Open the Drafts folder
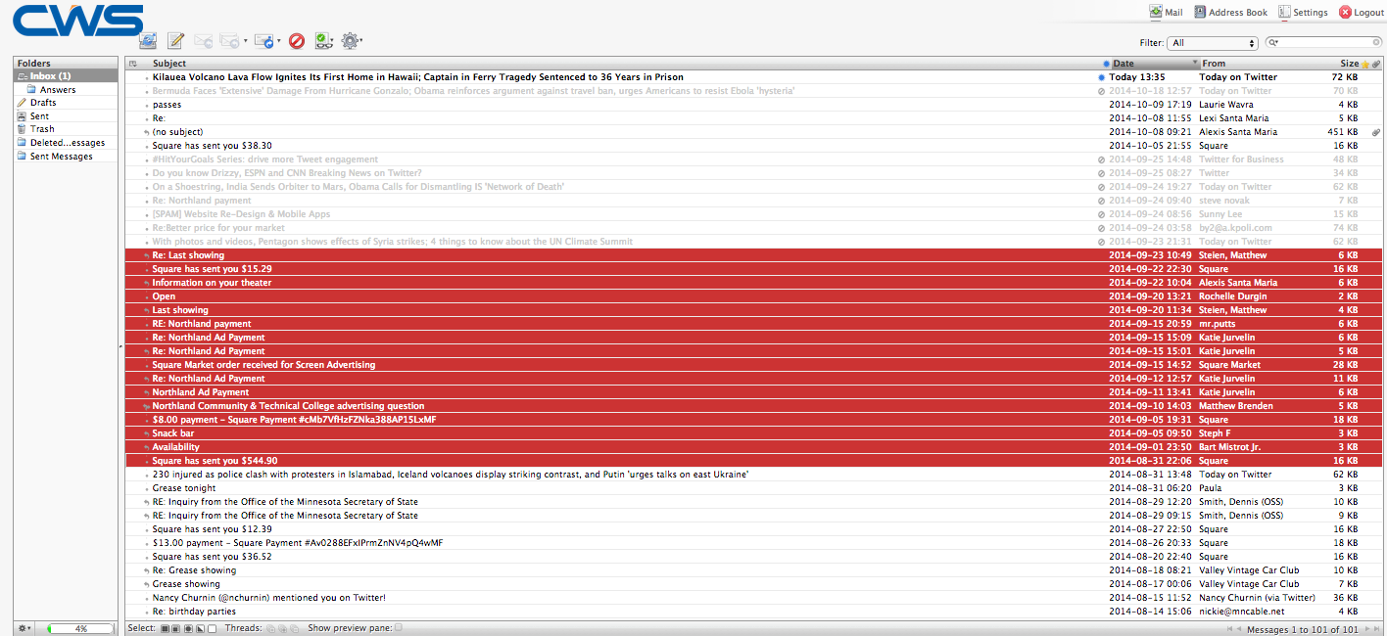Viewport: 1387px width, 636px height. click(x=43, y=103)
